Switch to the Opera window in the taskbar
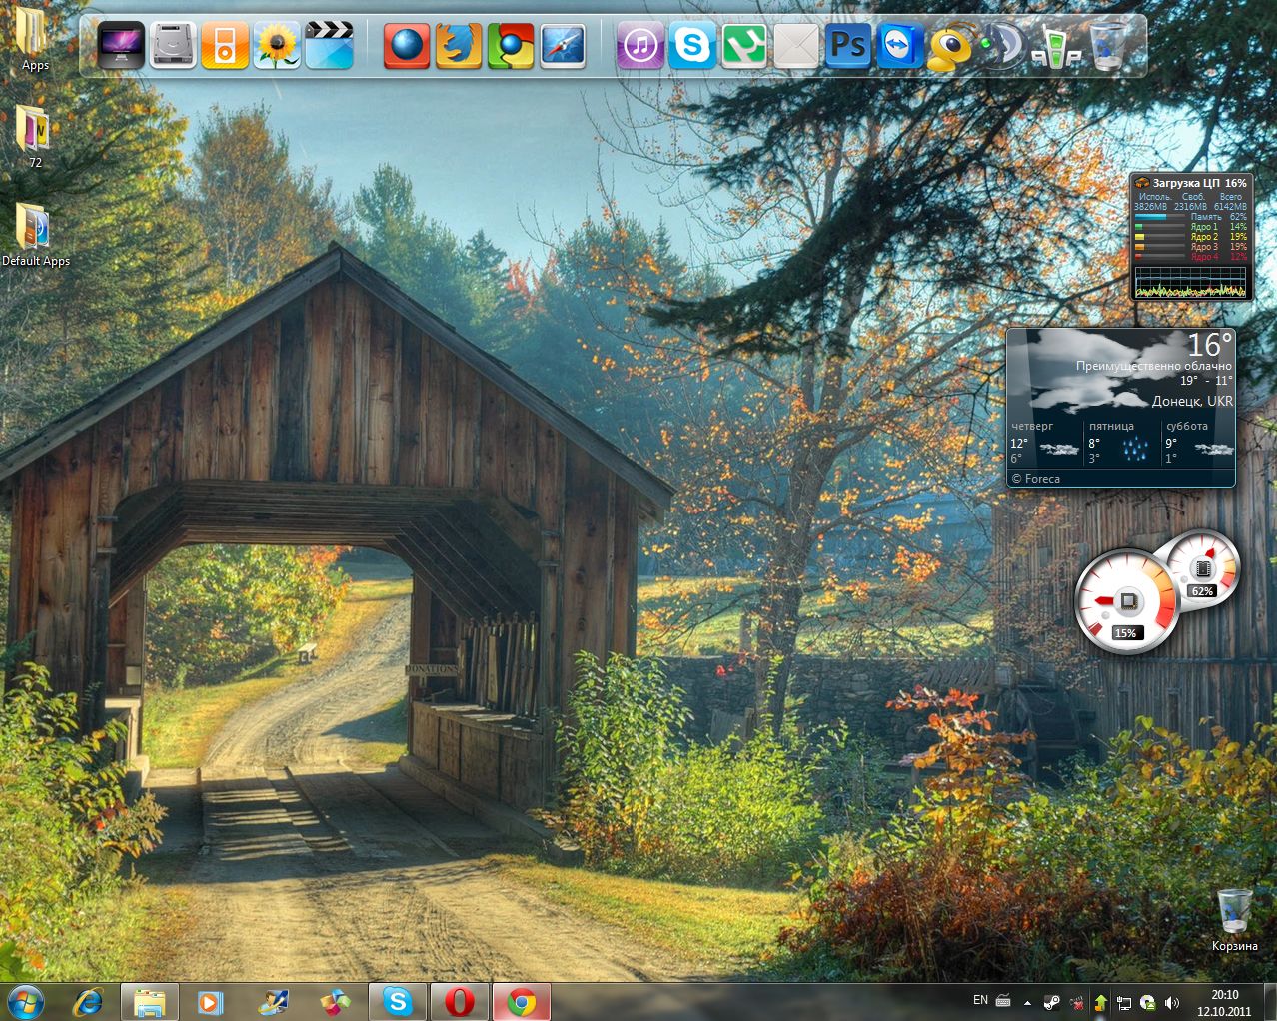This screenshot has height=1021, width=1277. [459, 1002]
